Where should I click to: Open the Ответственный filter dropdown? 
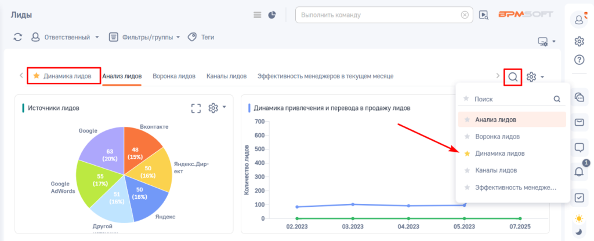coord(65,37)
